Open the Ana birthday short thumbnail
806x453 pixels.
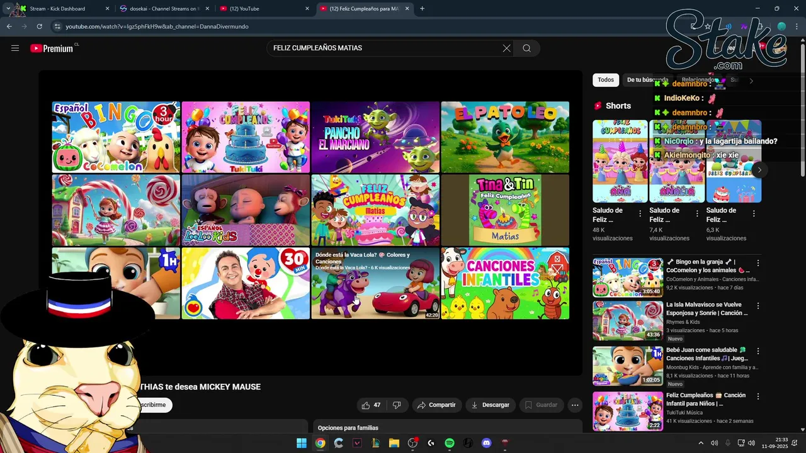tap(620, 161)
